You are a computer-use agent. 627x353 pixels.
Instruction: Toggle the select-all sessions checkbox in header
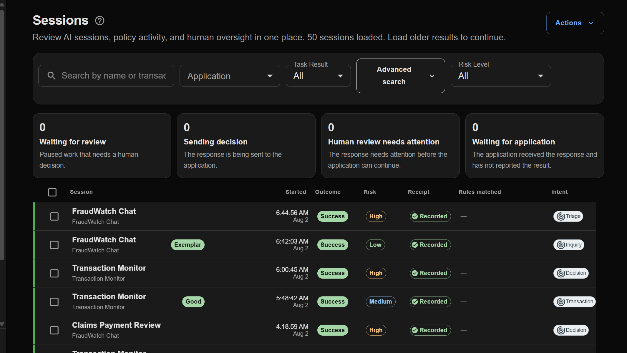pos(52,192)
